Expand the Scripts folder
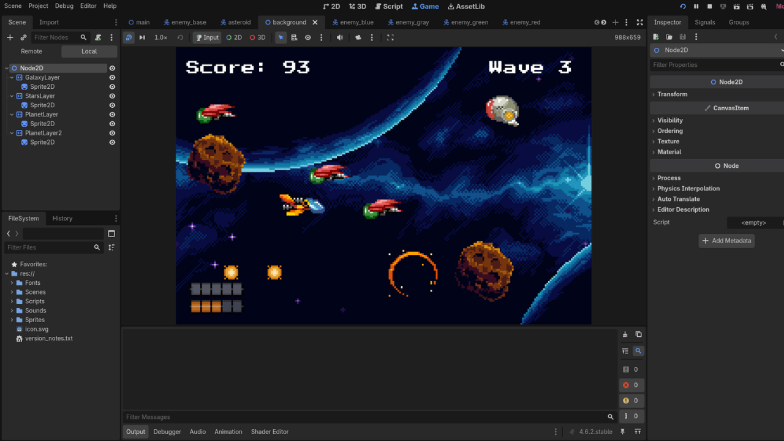Screen dimensions: 784x441 (x=34, y=301)
